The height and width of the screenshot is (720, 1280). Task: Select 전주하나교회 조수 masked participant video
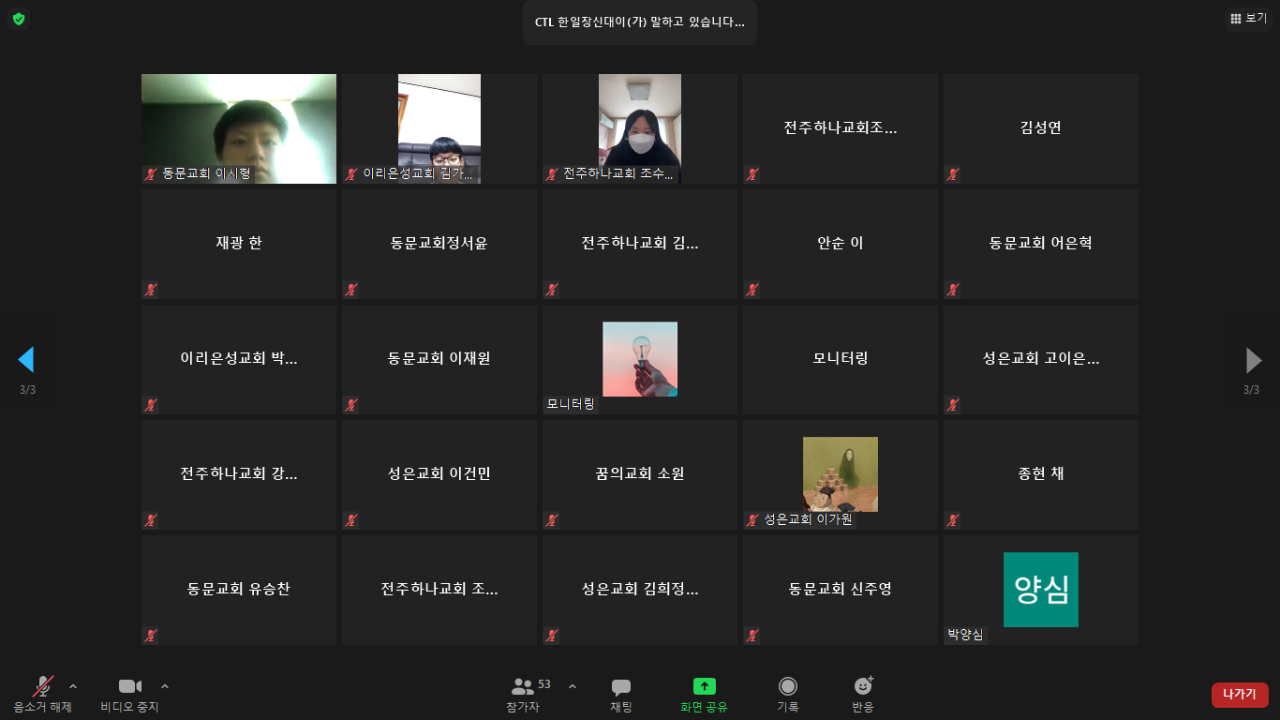(x=640, y=128)
